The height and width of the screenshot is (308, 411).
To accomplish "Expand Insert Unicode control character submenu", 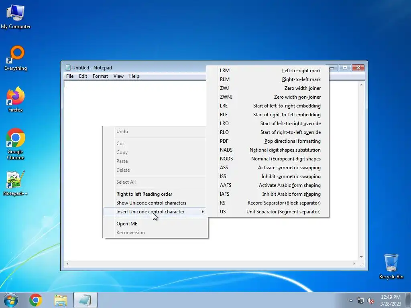I will (155, 212).
